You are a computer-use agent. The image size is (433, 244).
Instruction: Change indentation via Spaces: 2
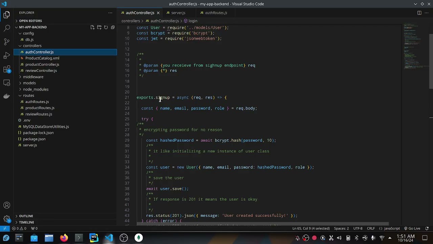[341, 228]
